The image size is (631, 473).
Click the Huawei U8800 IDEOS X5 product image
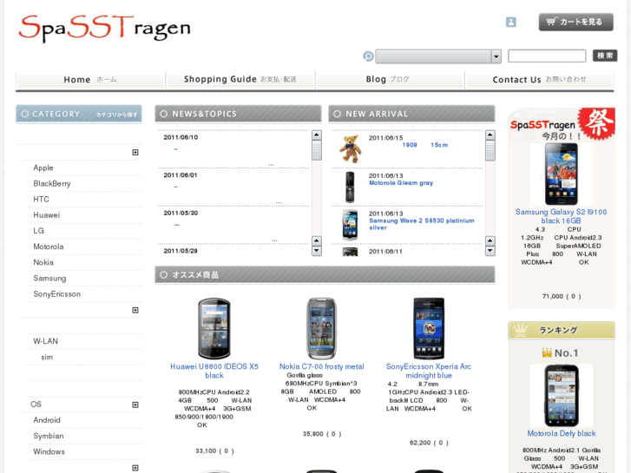[214, 328]
